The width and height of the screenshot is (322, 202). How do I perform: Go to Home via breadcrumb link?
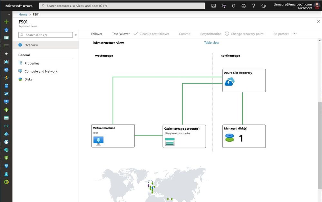tap(23, 15)
